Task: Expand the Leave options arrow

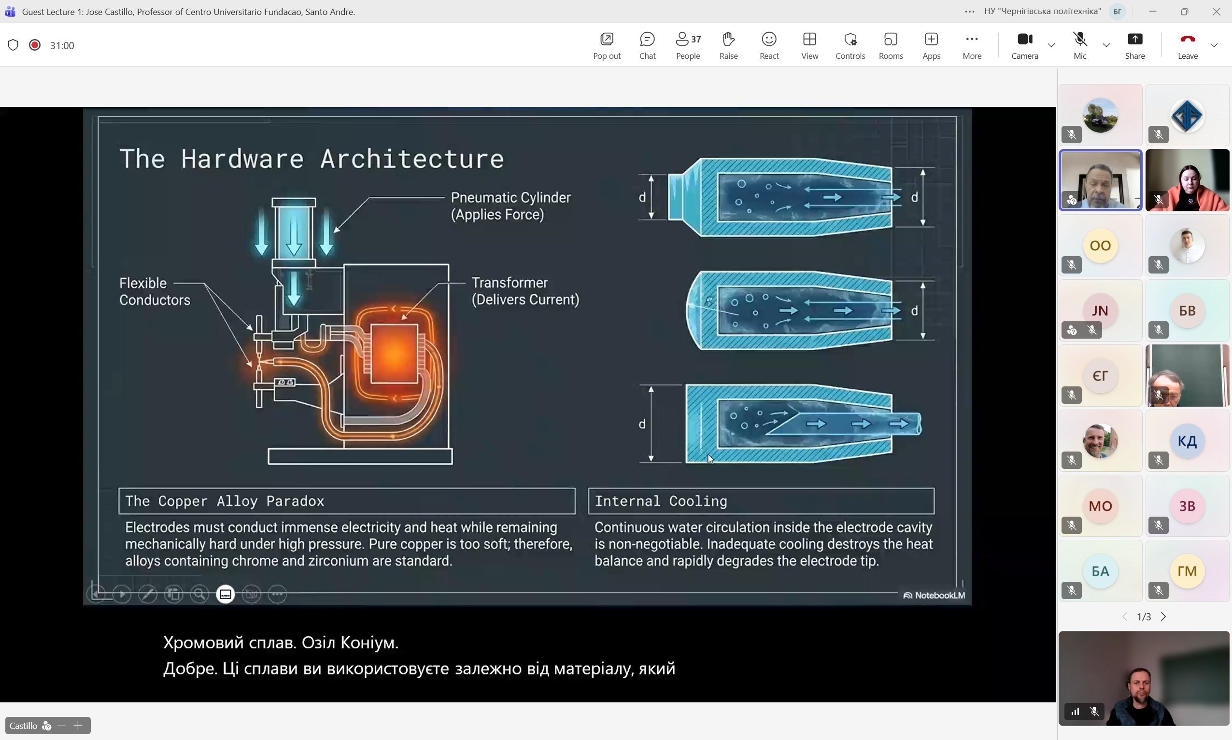Action: 1214,45
